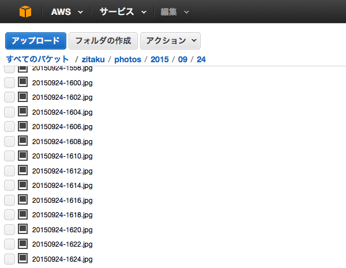The width and height of the screenshot is (346, 268).
Task: Click file icon for 20150924-1624.jpg
Action: (x=22, y=259)
